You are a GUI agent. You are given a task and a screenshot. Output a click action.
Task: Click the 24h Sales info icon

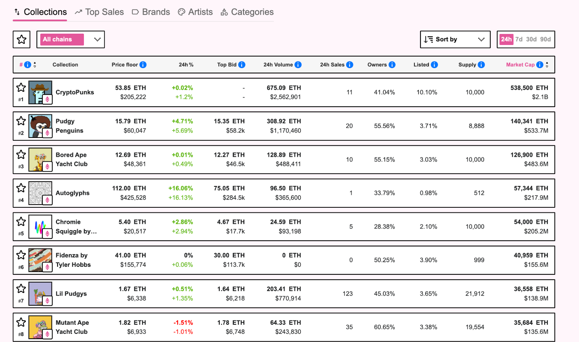coord(350,65)
